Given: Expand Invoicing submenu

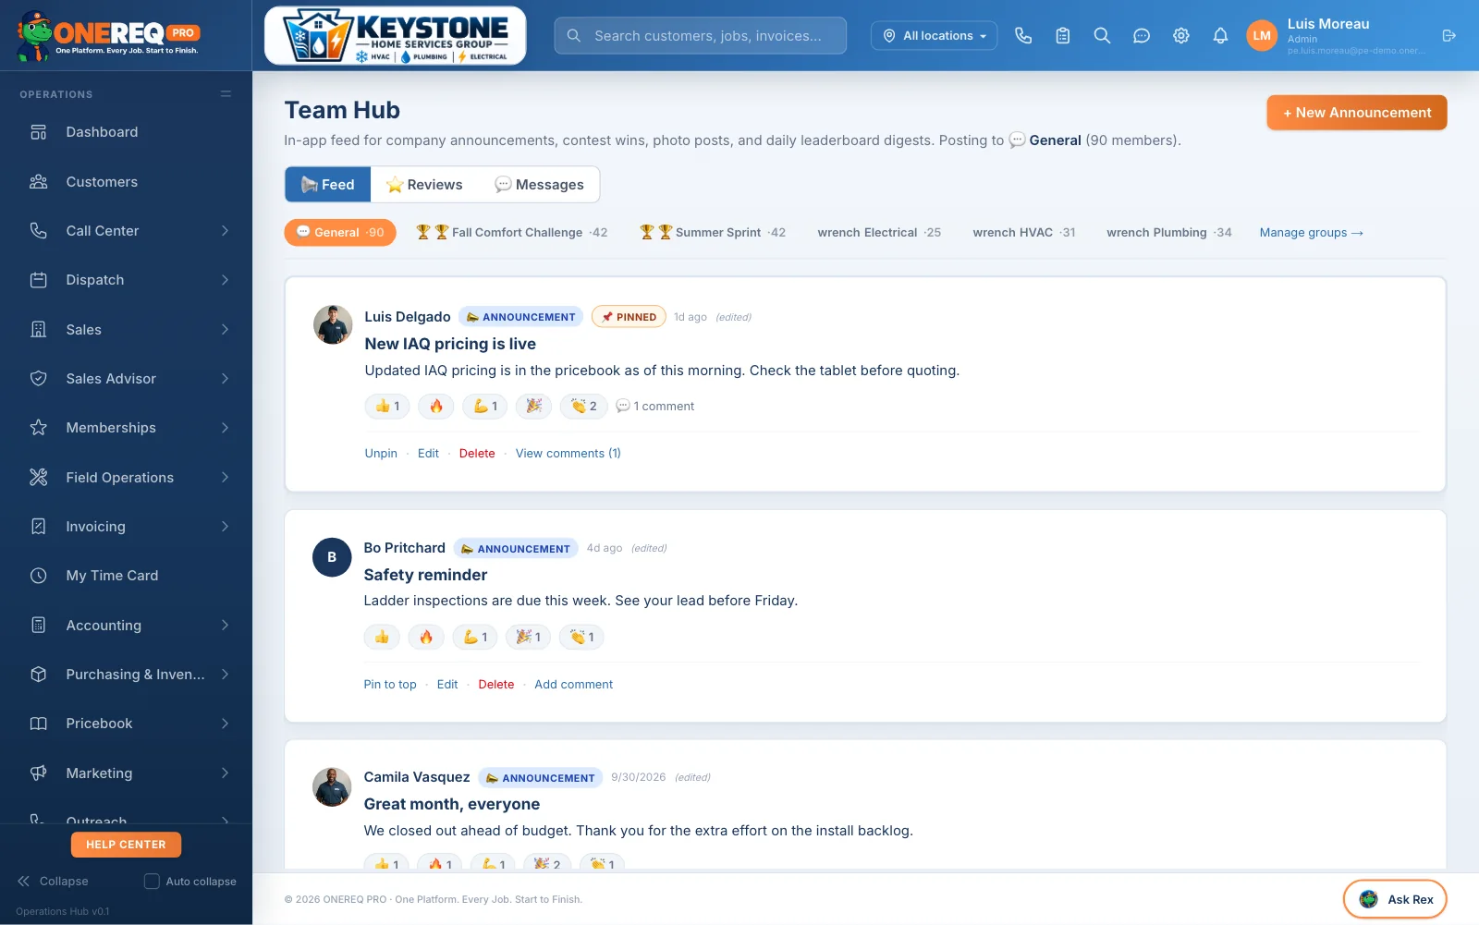Looking at the screenshot, I should [x=225, y=527].
